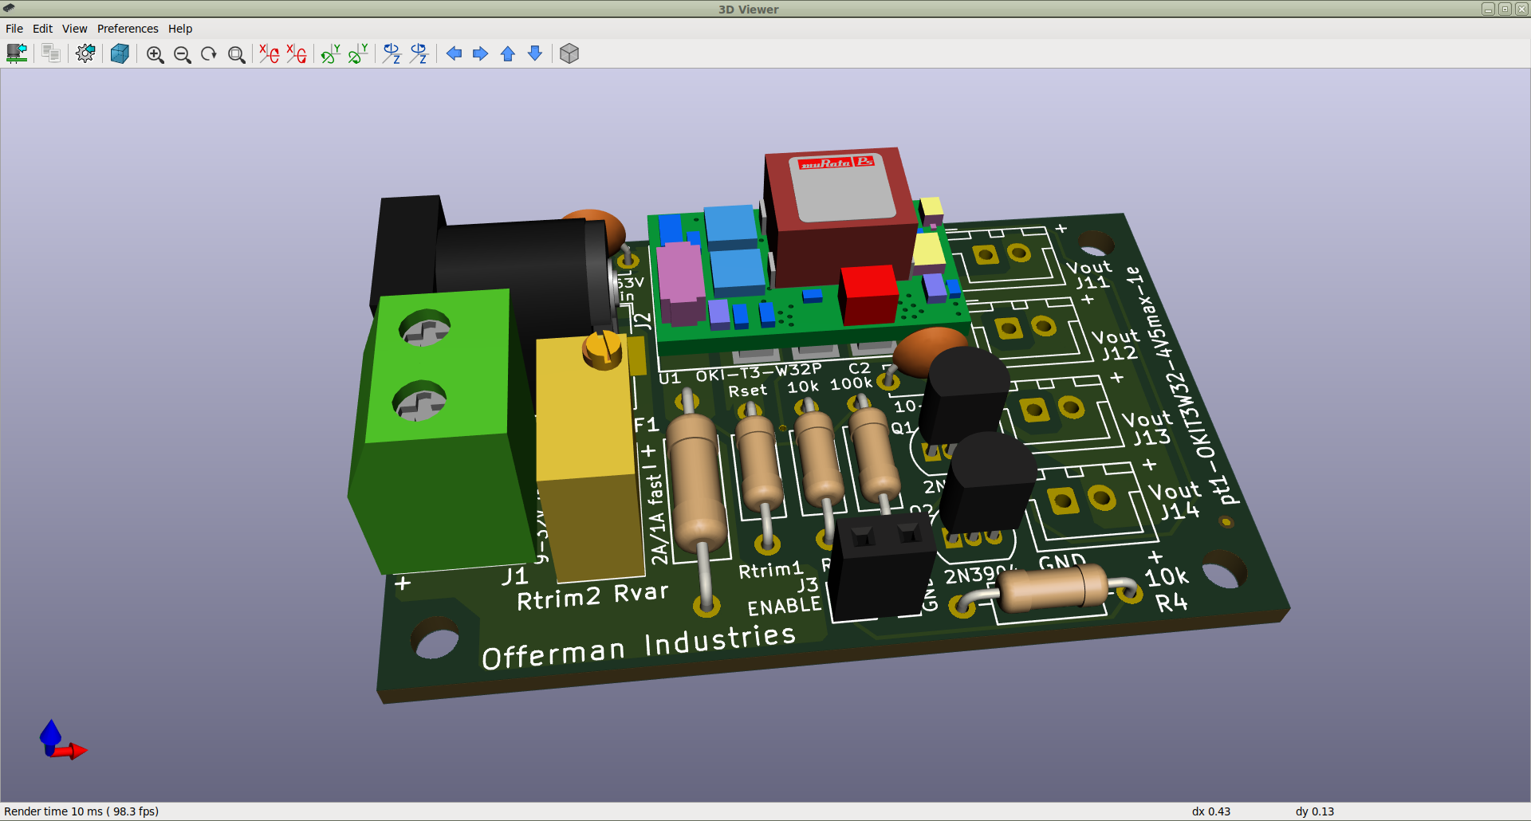
Task: Click the Zoom in magnifier icon
Action: 155,54
